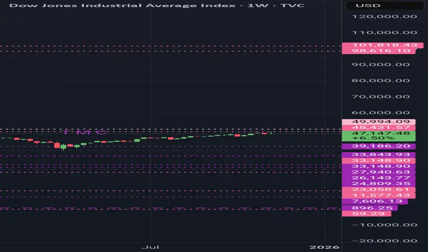The height and width of the screenshot is (252, 428).
Task: Select the 98,616.10 price level label
Action: 378,51
